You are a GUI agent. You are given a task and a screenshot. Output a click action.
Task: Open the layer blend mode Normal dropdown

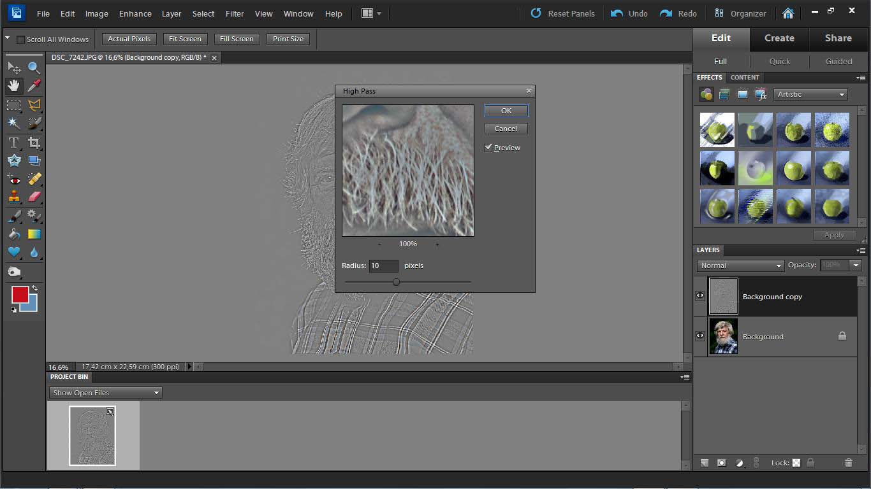coord(740,266)
